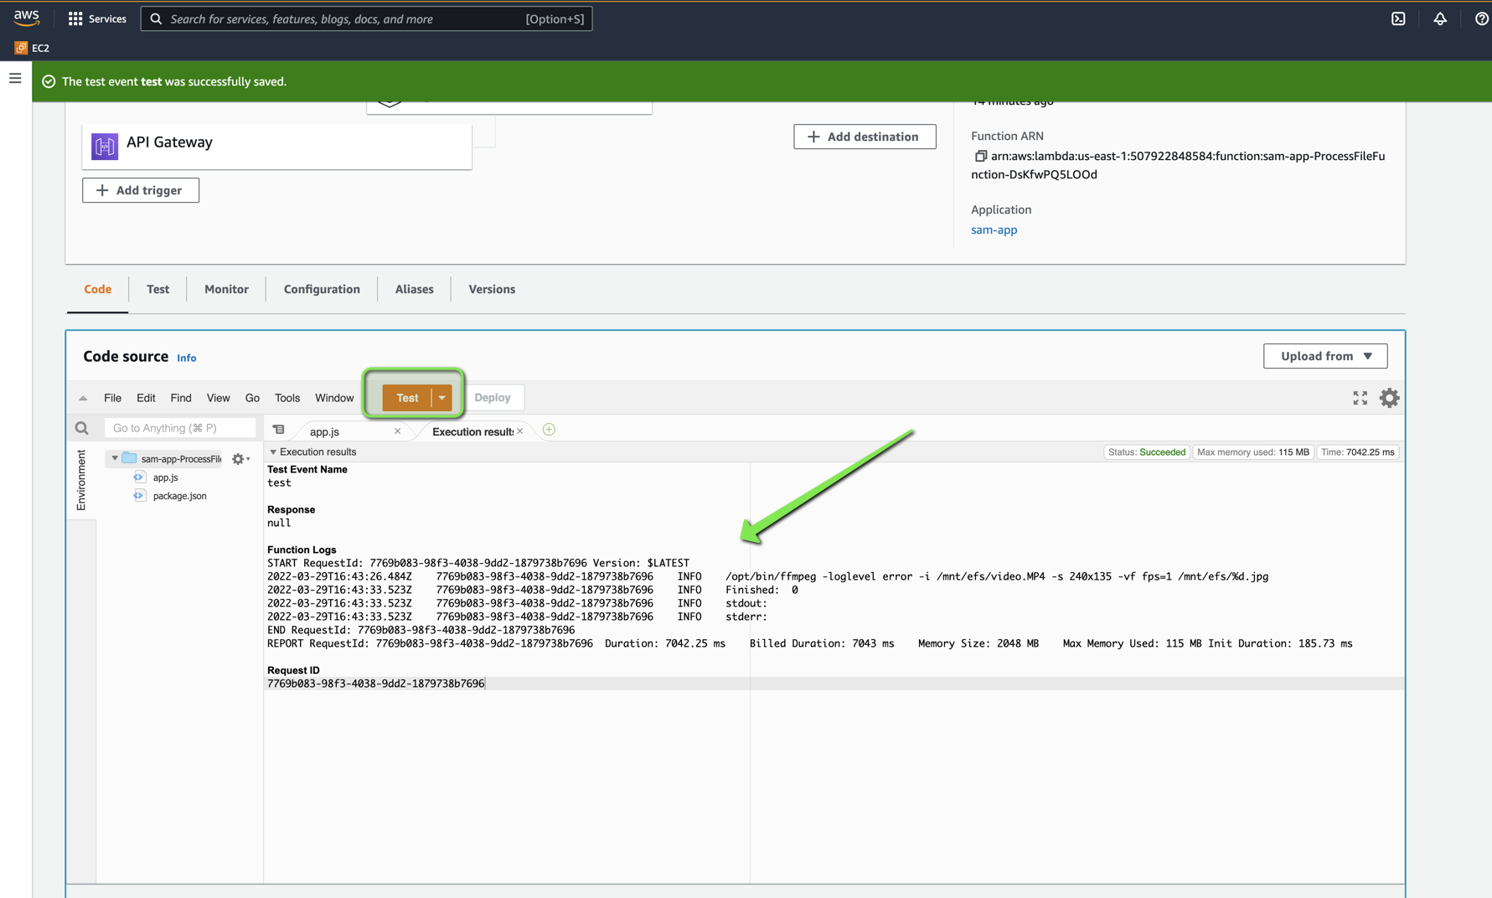Open the hamburger side navigation menu
The height and width of the screenshot is (898, 1492).
[15, 78]
